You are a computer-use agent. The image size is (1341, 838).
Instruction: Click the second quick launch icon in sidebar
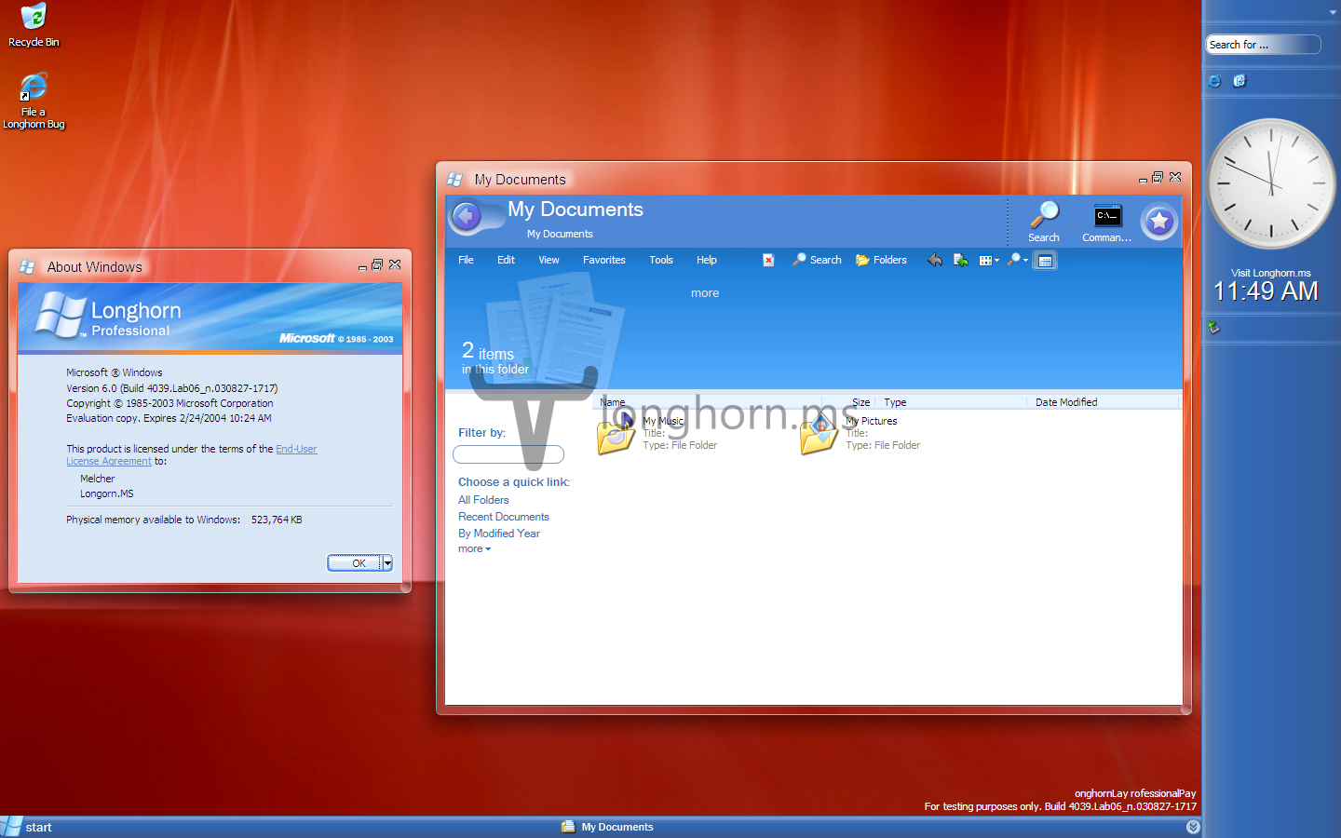click(x=1239, y=81)
